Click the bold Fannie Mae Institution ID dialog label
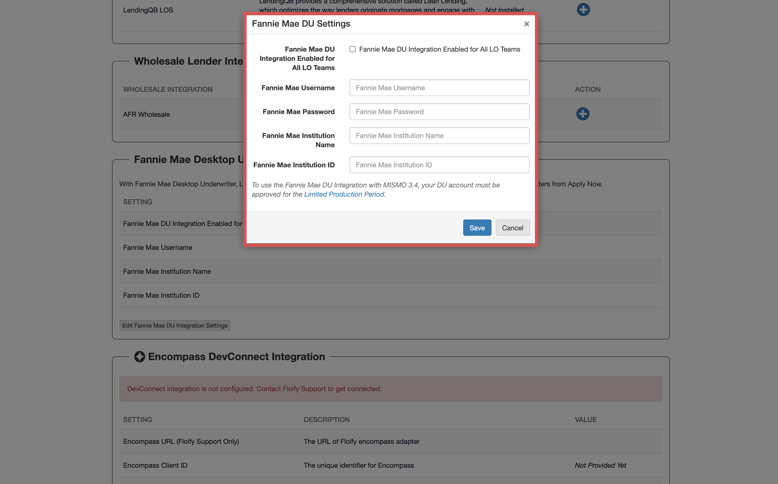Viewport: 778px width, 484px height. pyautogui.click(x=294, y=165)
